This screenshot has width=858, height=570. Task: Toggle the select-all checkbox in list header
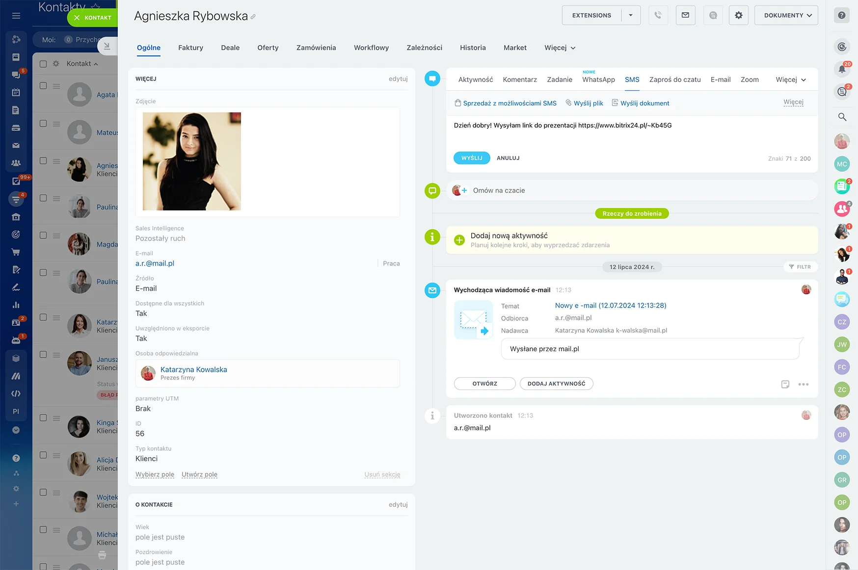tap(43, 64)
